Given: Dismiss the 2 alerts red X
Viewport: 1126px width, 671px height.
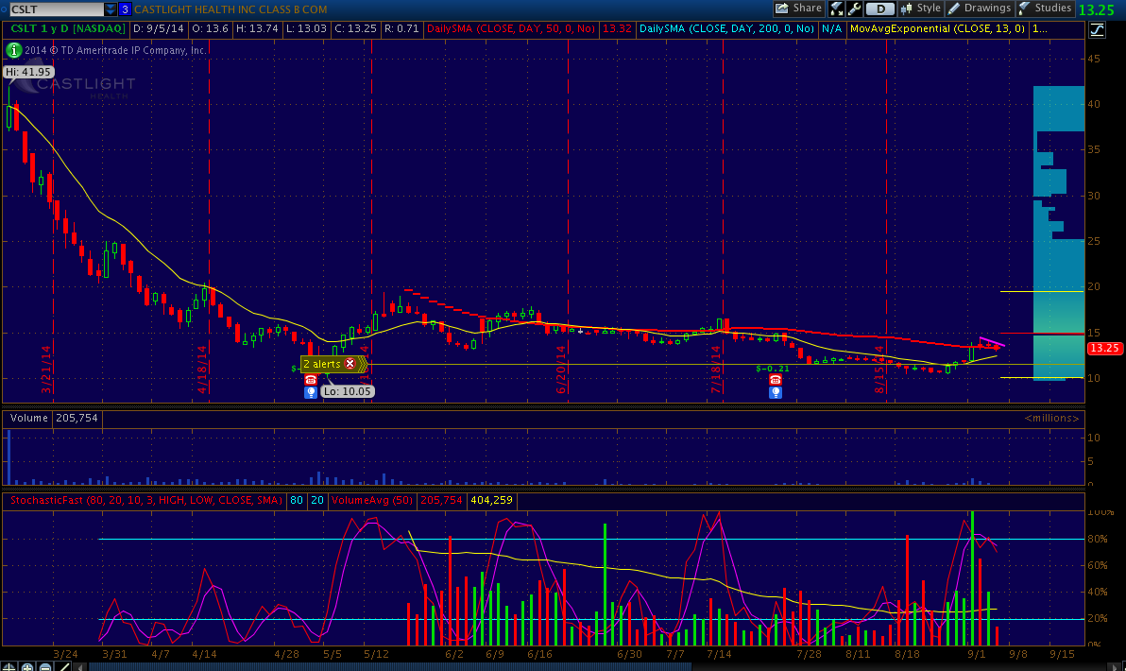Looking at the screenshot, I should click(350, 364).
